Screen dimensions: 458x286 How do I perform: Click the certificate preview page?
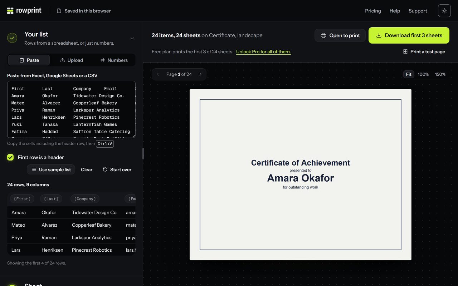point(301,174)
